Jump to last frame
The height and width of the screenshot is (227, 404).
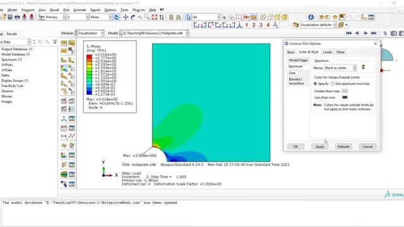374,33
